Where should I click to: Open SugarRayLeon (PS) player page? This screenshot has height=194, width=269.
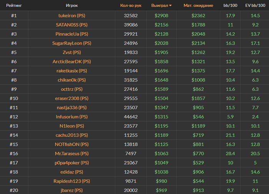[x=72, y=43]
